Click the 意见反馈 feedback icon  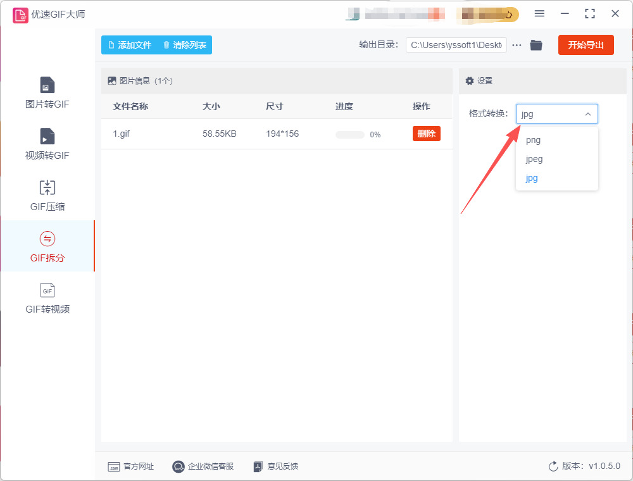pyautogui.click(x=258, y=467)
